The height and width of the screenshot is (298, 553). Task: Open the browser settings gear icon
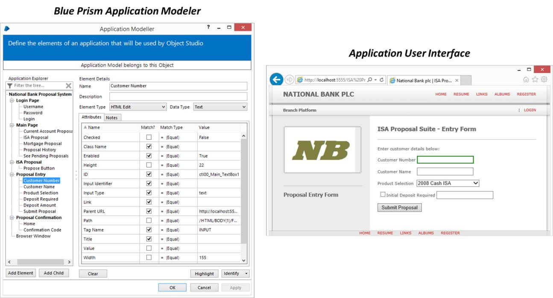[544, 79]
